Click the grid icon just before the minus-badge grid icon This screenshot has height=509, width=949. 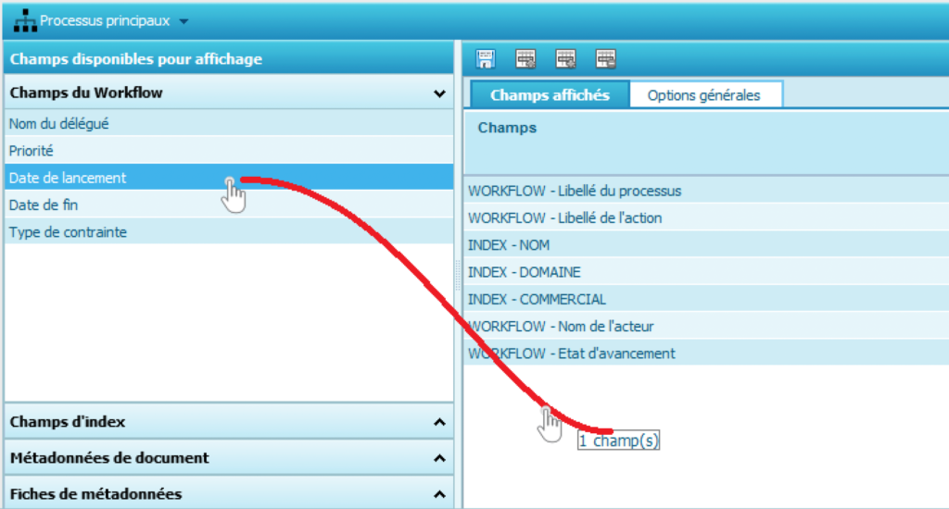click(x=565, y=59)
